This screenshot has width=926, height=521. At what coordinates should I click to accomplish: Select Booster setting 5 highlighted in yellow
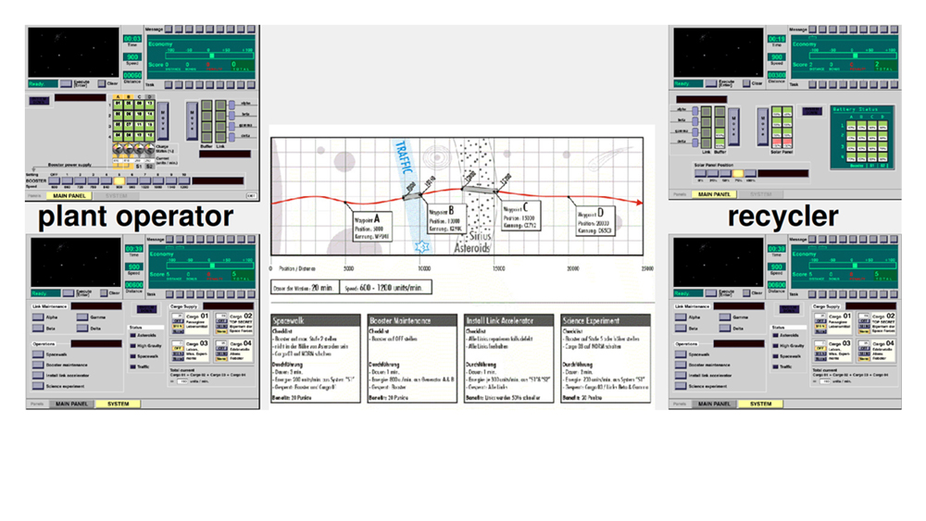click(119, 180)
